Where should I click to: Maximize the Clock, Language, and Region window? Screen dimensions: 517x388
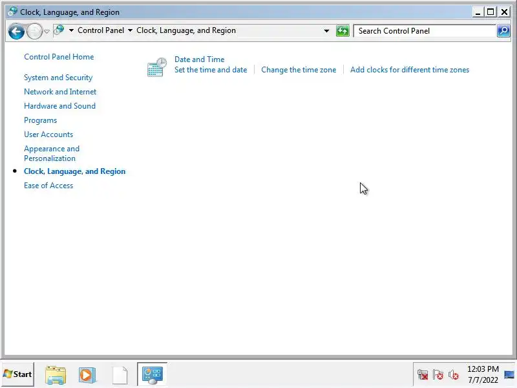point(491,12)
